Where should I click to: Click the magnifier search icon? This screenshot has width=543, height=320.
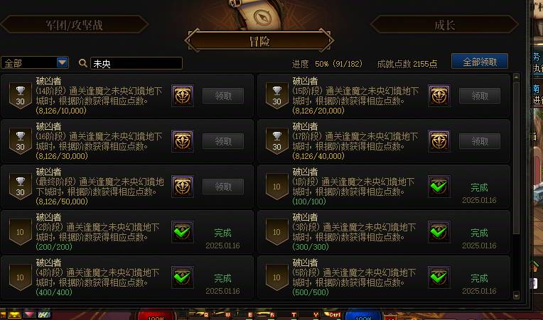click(x=82, y=63)
